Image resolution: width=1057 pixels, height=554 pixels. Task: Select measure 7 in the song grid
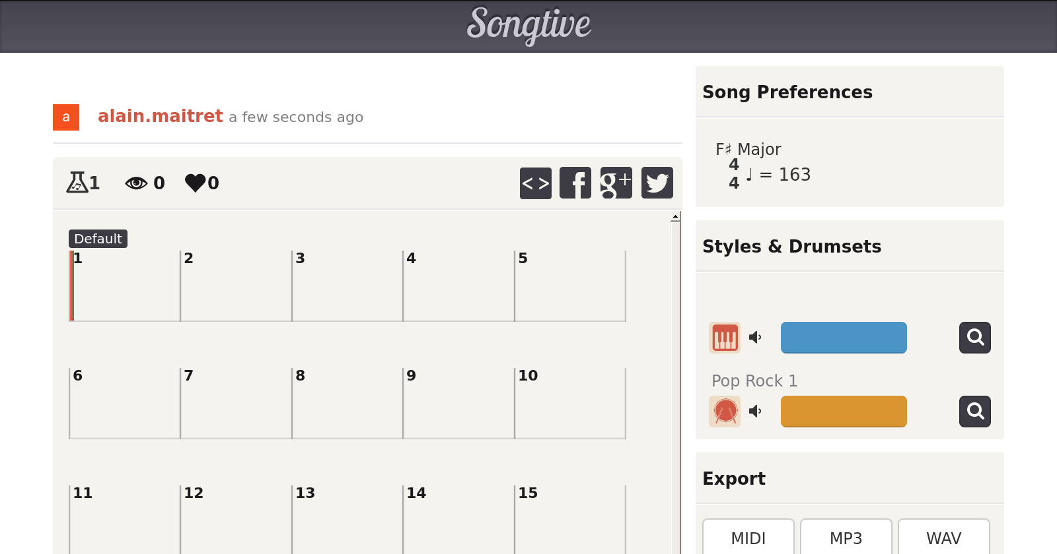tap(236, 404)
